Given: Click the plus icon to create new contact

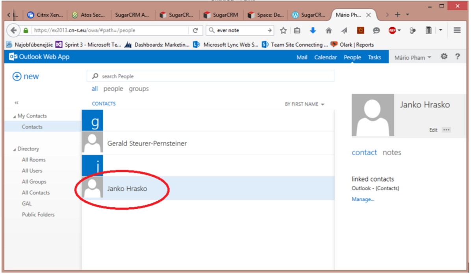Looking at the screenshot, I should (x=17, y=76).
